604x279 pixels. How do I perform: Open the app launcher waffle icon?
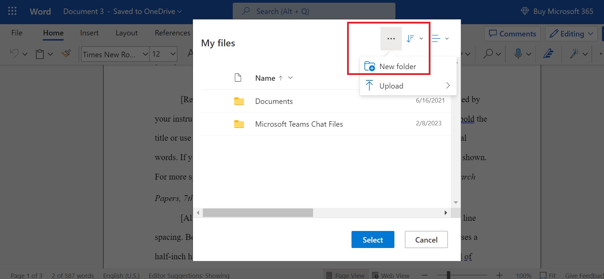point(12,11)
